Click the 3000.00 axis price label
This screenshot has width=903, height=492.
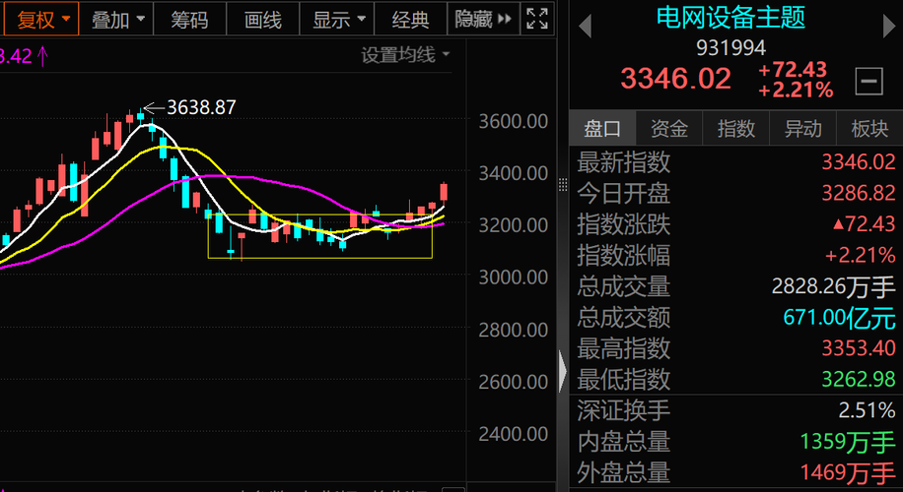pos(514,277)
